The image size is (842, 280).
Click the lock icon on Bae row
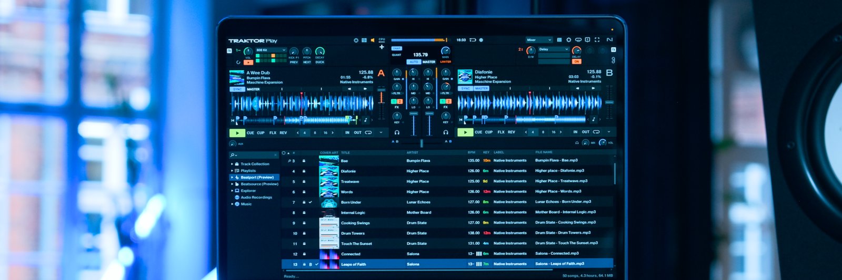point(304,161)
